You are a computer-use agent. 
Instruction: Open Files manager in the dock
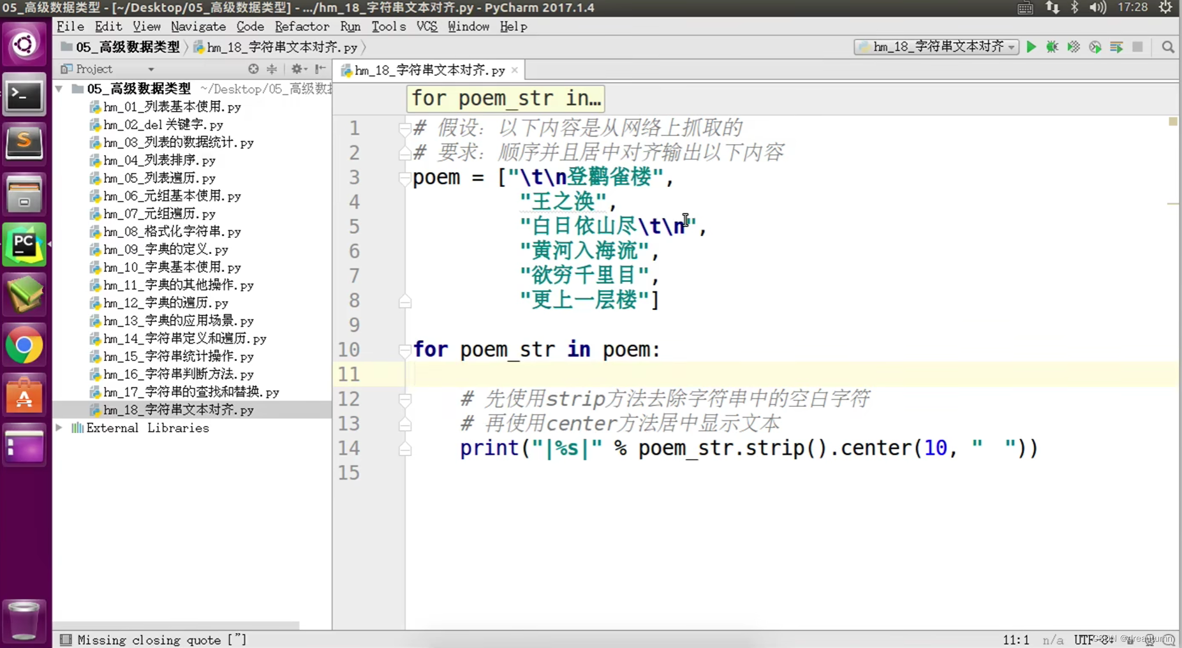(x=24, y=194)
